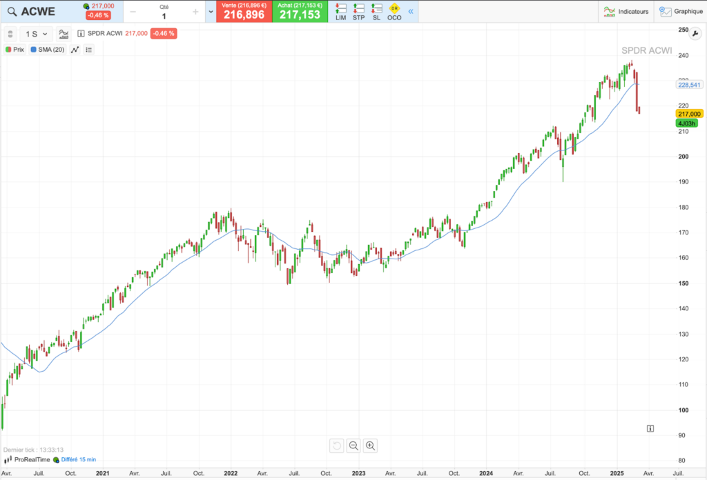
Task: Place a LIM limit order
Action: click(341, 12)
